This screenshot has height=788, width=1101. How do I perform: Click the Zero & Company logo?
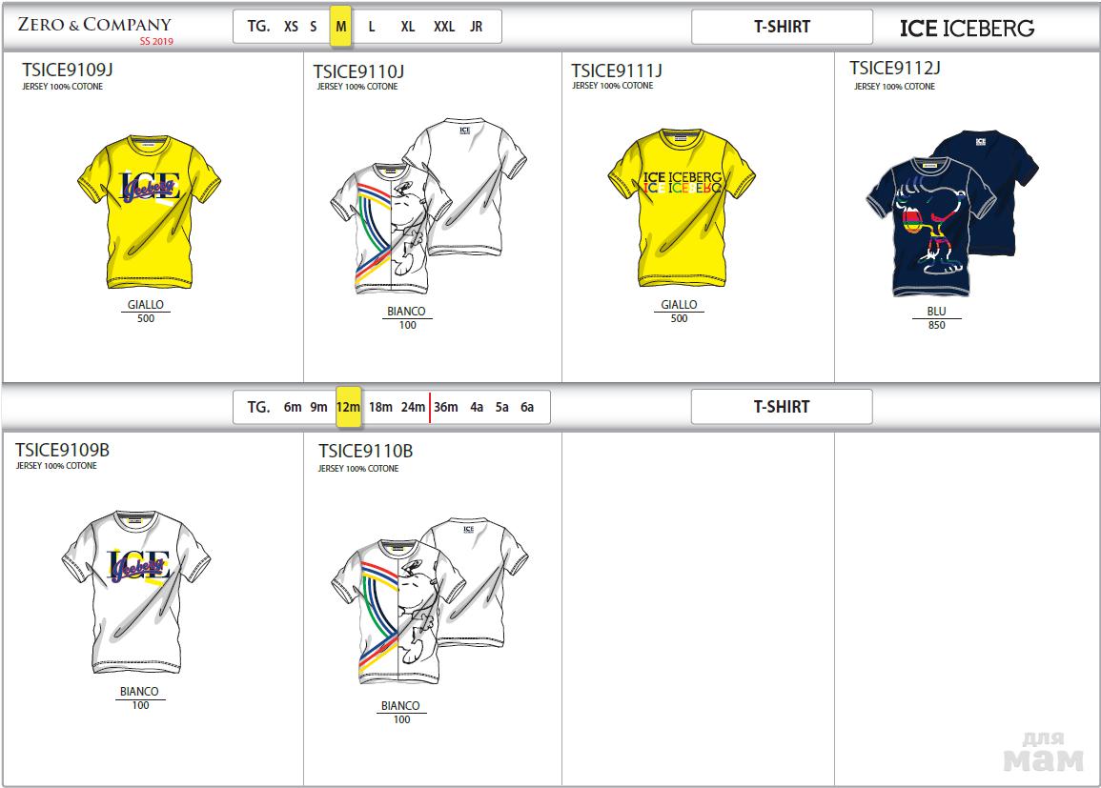point(94,29)
